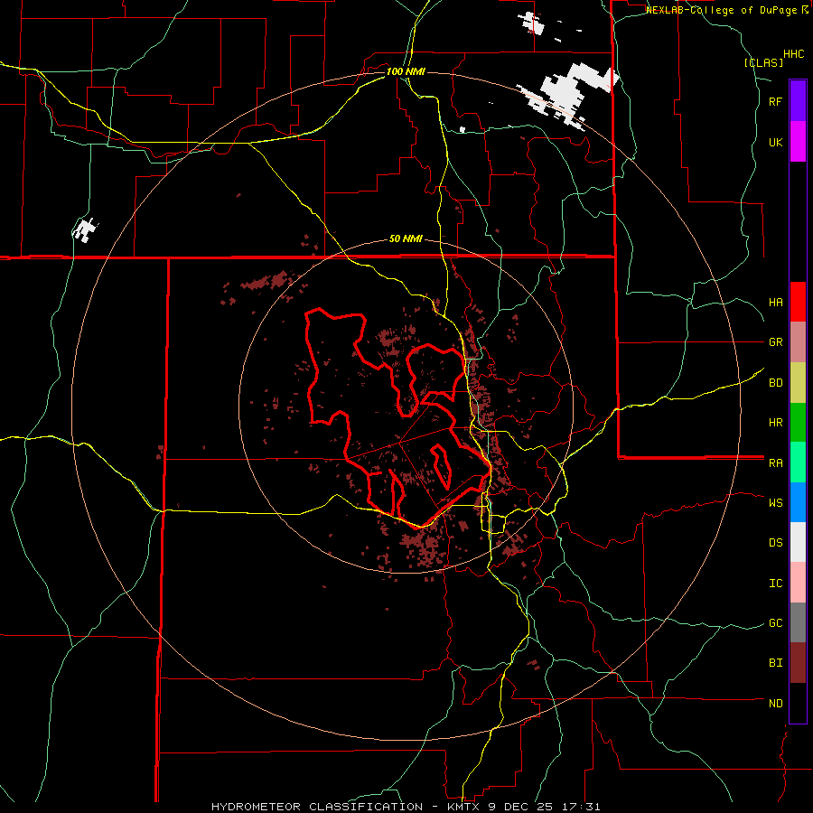The width and height of the screenshot is (813, 813).
Task: Click the DS legend label
Action: point(775,543)
